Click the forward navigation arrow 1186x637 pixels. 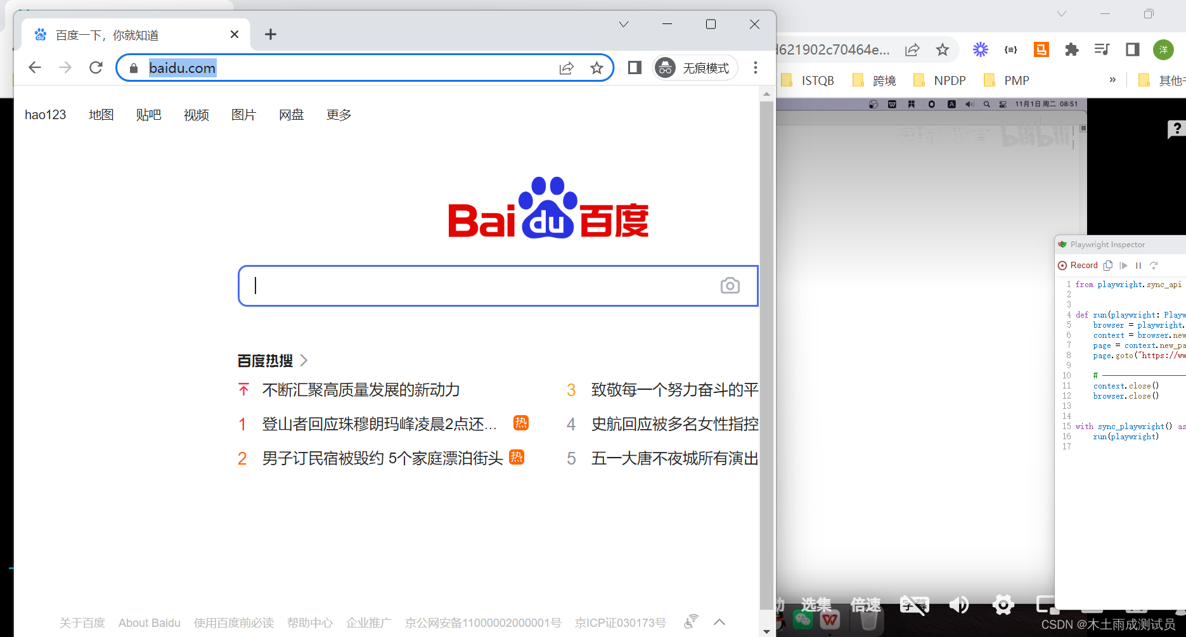click(65, 67)
